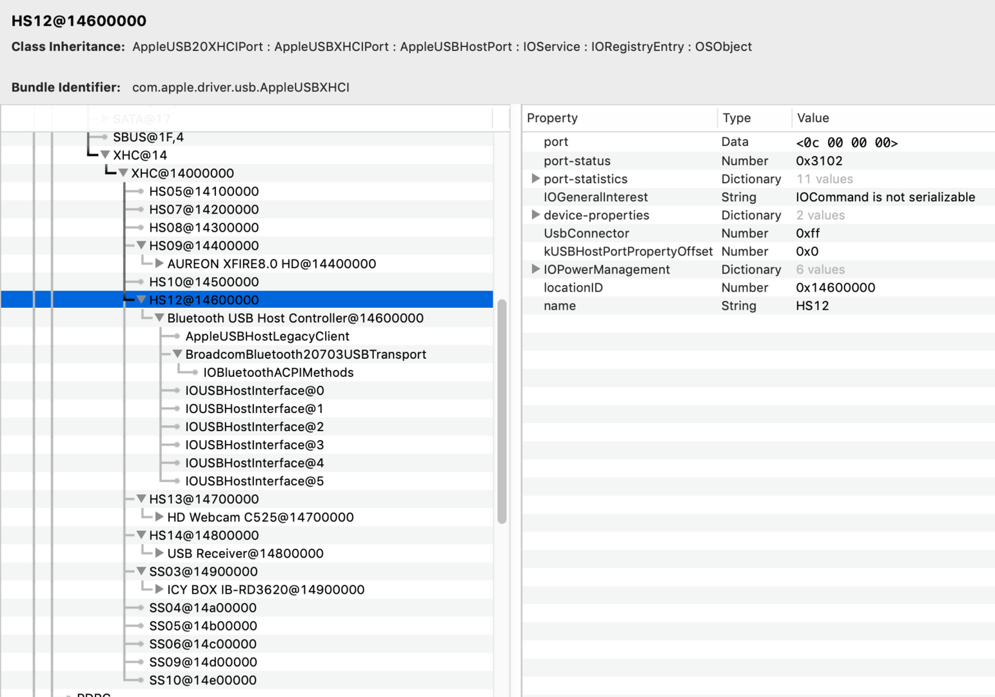This screenshot has width=995, height=697.
Task: Expand the port-statistics dictionary property
Action: point(535,179)
